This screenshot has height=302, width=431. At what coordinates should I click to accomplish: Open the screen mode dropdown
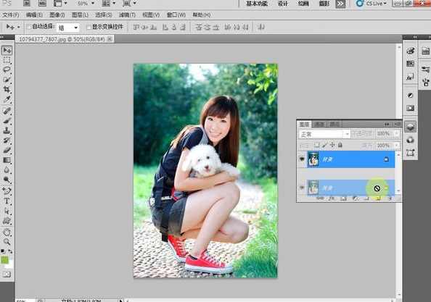click(129, 4)
